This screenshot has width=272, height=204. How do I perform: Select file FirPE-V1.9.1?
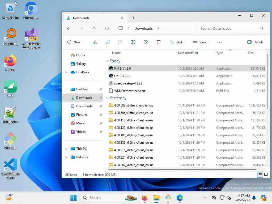pyautogui.click(x=187, y=76)
